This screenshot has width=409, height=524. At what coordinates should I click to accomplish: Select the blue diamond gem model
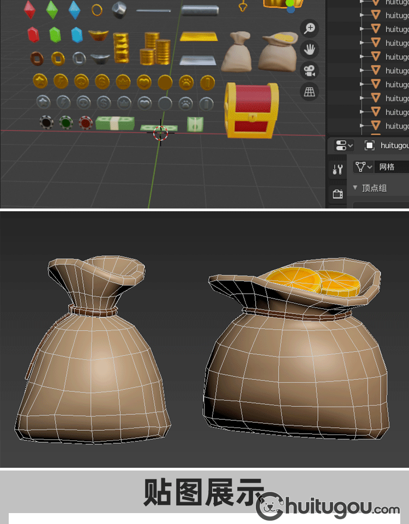(x=74, y=9)
